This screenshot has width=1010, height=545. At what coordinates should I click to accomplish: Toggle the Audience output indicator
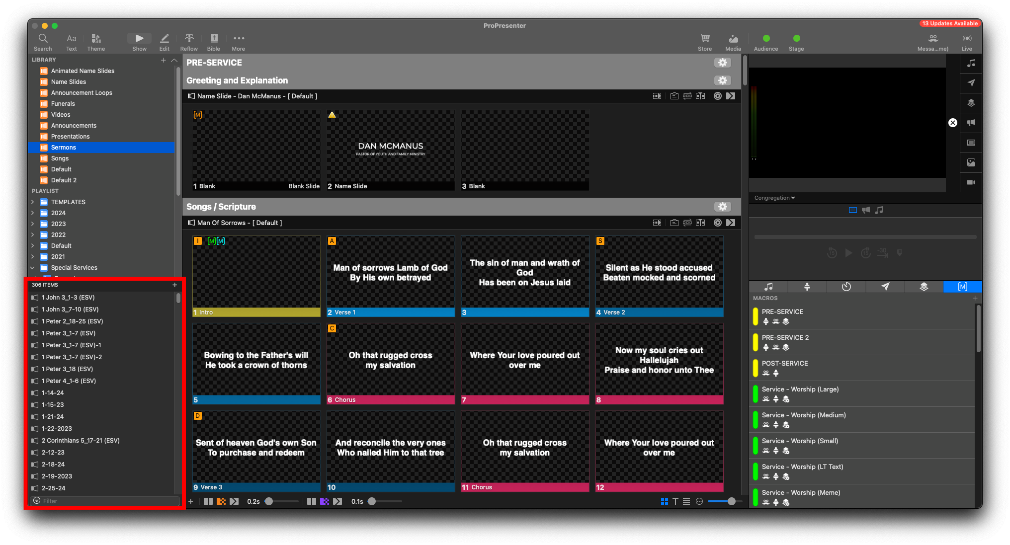coord(766,38)
